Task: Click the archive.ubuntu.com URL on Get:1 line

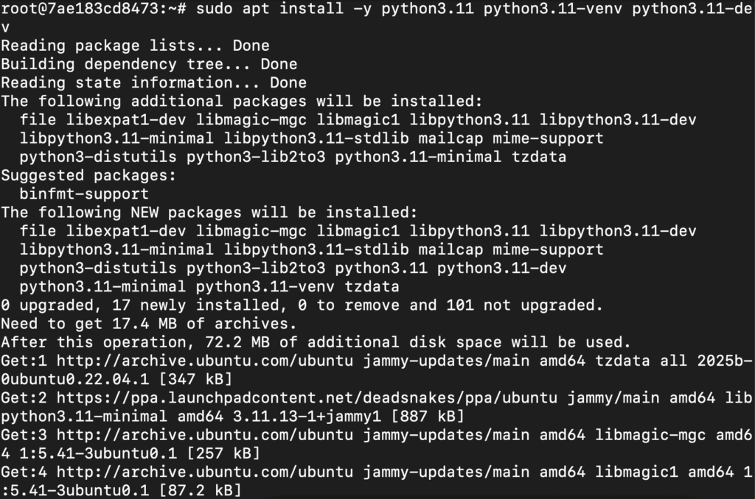Action: 205,361
